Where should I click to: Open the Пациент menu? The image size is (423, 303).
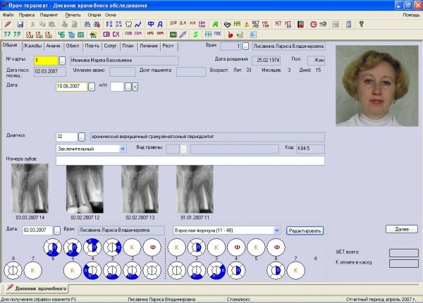click(49, 14)
